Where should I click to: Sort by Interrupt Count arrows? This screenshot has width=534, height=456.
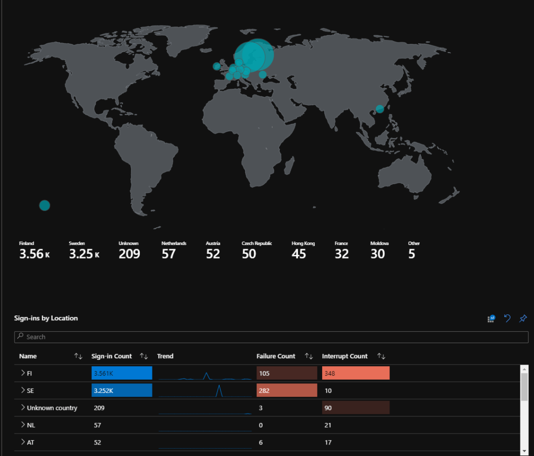click(x=381, y=356)
